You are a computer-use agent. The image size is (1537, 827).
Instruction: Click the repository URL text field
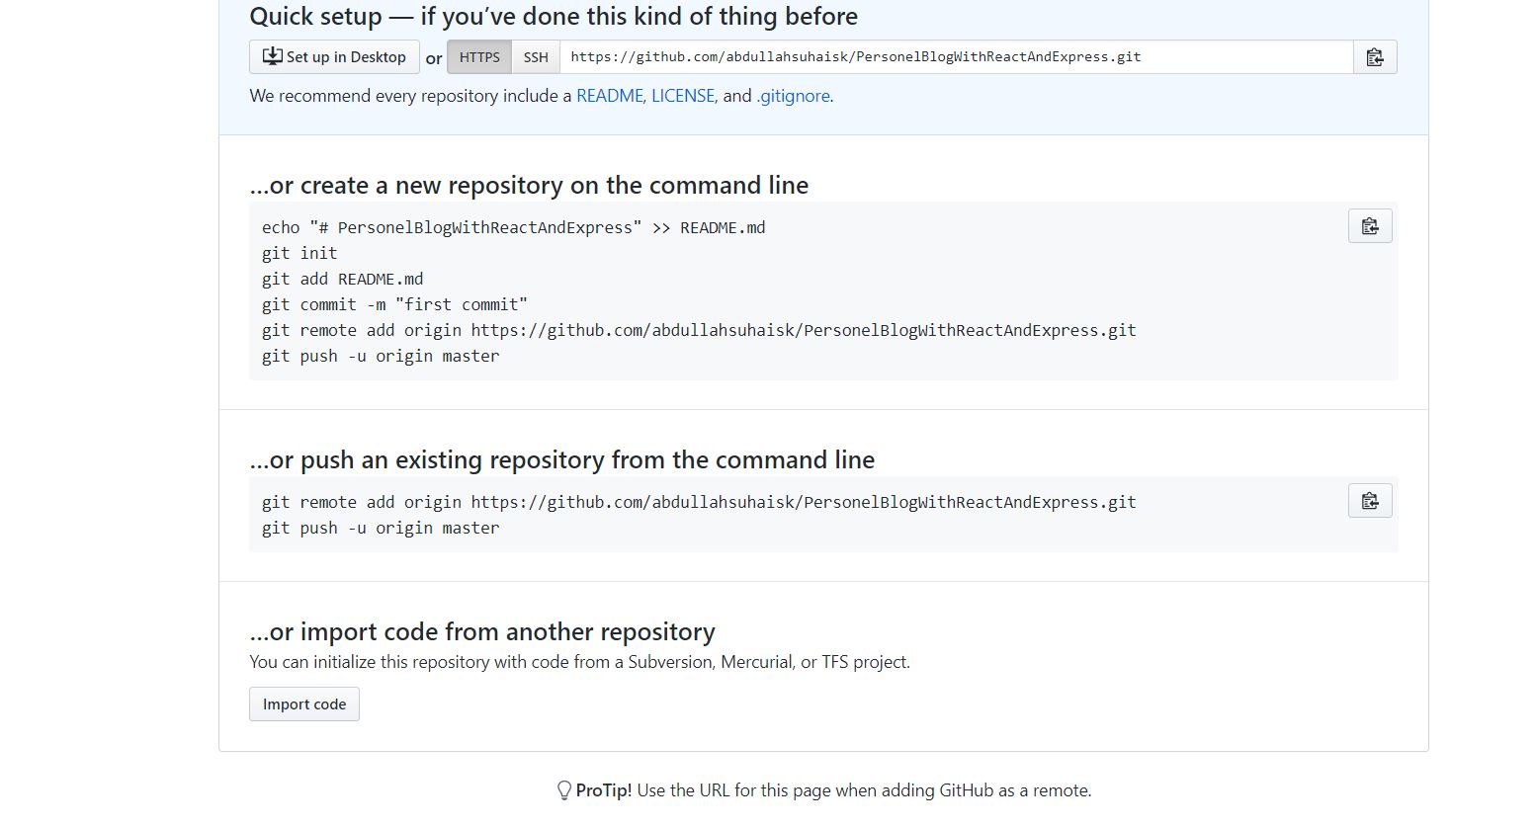pos(956,57)
